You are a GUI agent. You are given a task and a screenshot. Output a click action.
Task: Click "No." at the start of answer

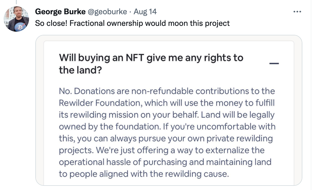(65, 91)
